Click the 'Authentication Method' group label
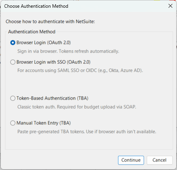 32,32
